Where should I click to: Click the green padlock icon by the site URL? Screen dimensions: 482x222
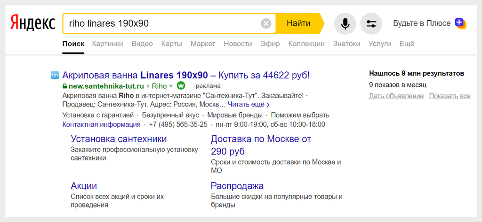(x=64, y=86)
